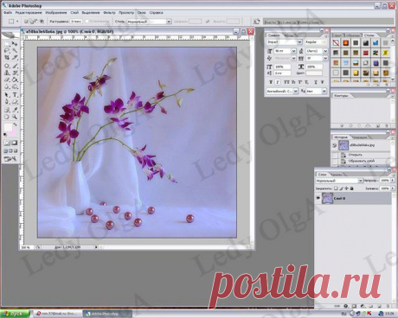
Task: Apply the red style thumbnail in Styles
Action: 366,53
